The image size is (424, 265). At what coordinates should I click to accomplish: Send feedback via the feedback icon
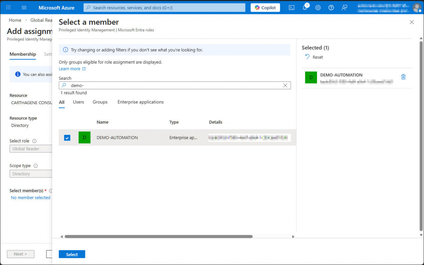tap(343, 7)
